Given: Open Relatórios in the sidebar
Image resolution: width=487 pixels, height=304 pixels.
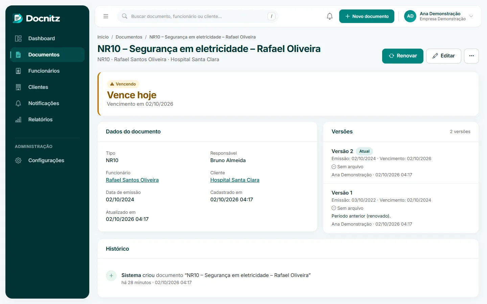Looking at the screenshot, I should (x=47, y=120).
